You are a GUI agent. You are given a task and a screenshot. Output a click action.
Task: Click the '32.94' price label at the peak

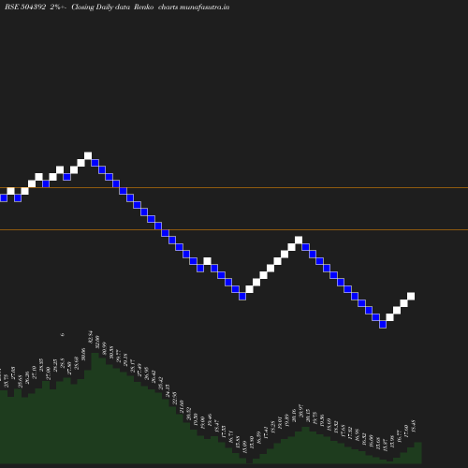91,337
